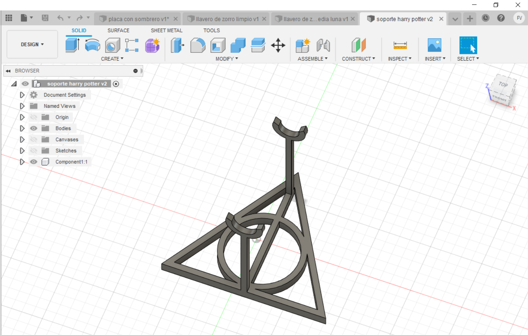Select the Shell tool
528x335 pixels.
click(x=218, y=45)
